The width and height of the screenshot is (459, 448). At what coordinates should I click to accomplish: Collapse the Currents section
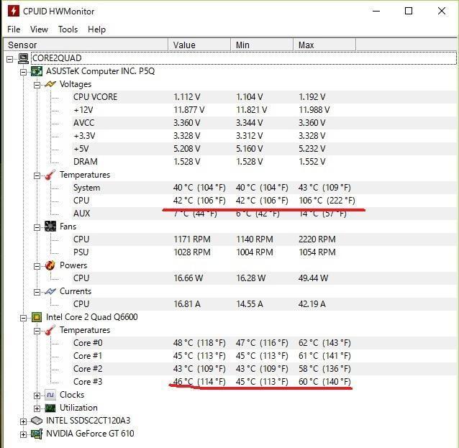(x=37, y=292)
